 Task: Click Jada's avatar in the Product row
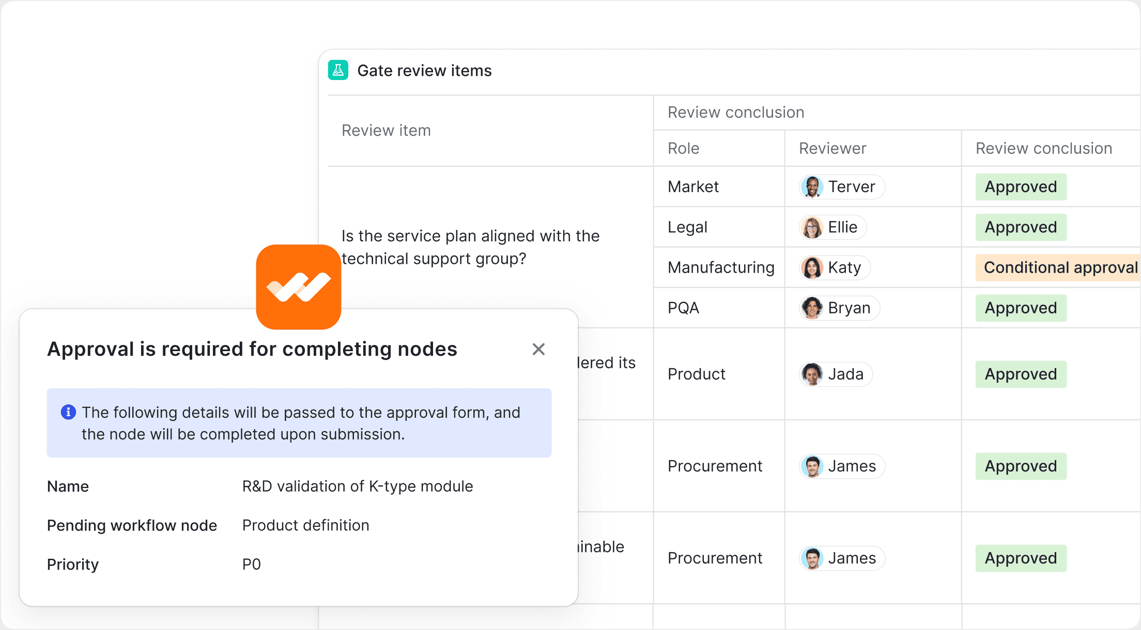pos(812,374)
